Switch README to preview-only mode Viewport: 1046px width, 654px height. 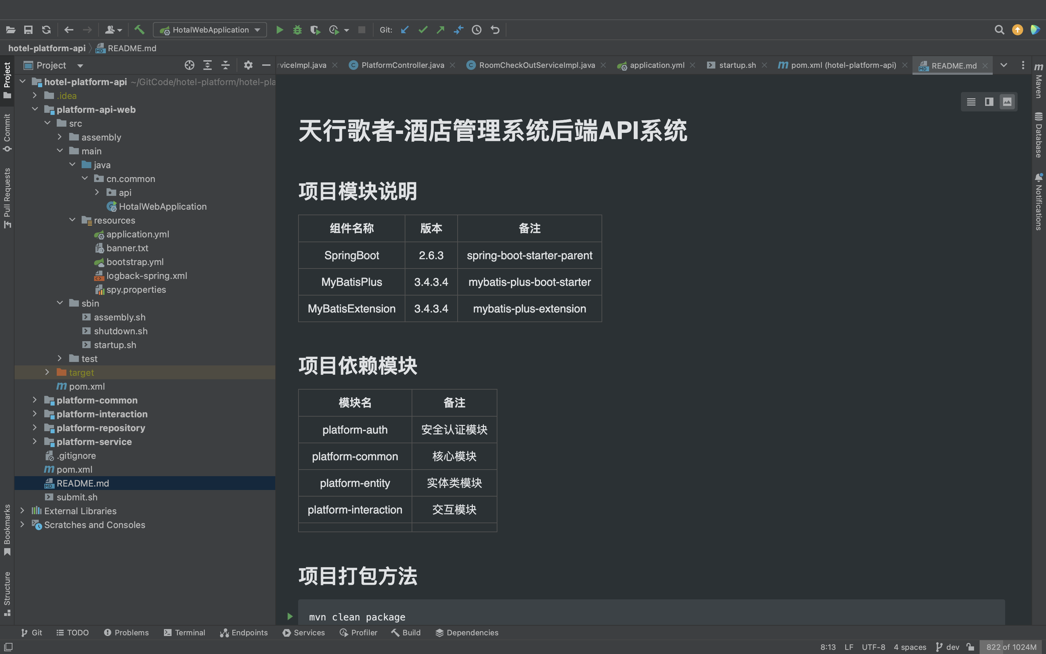pos(1007,102)
